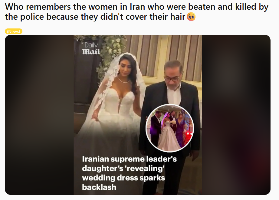Screen dimensions: 279x200
Task: Click the word 'backlash' in caption
Action: click(99, 187)
